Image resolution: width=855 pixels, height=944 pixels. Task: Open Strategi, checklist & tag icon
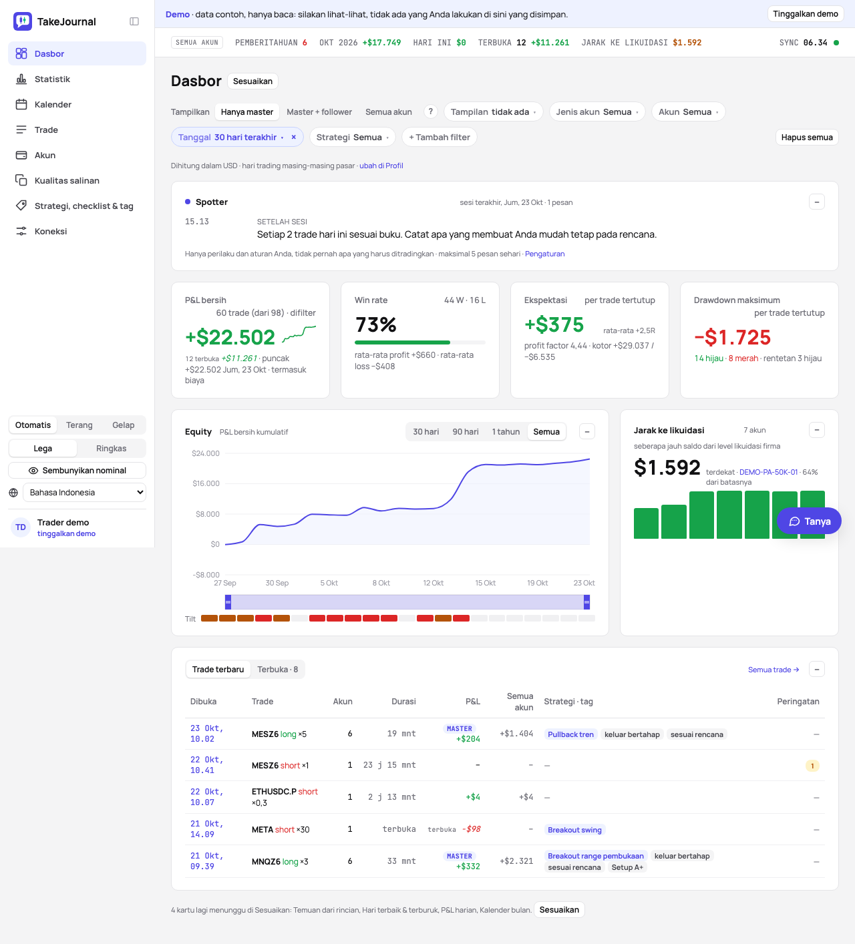click(x=21, y=206)
